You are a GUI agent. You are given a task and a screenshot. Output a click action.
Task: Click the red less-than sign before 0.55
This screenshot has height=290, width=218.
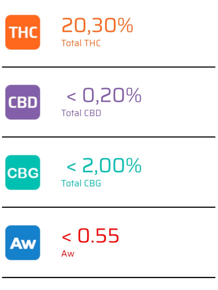coord(66,237)
